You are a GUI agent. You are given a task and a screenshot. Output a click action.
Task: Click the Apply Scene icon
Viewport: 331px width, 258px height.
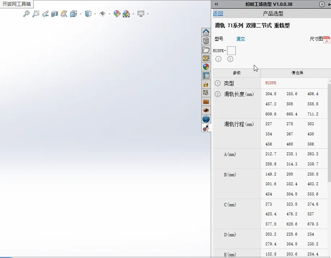pos(126,14)
